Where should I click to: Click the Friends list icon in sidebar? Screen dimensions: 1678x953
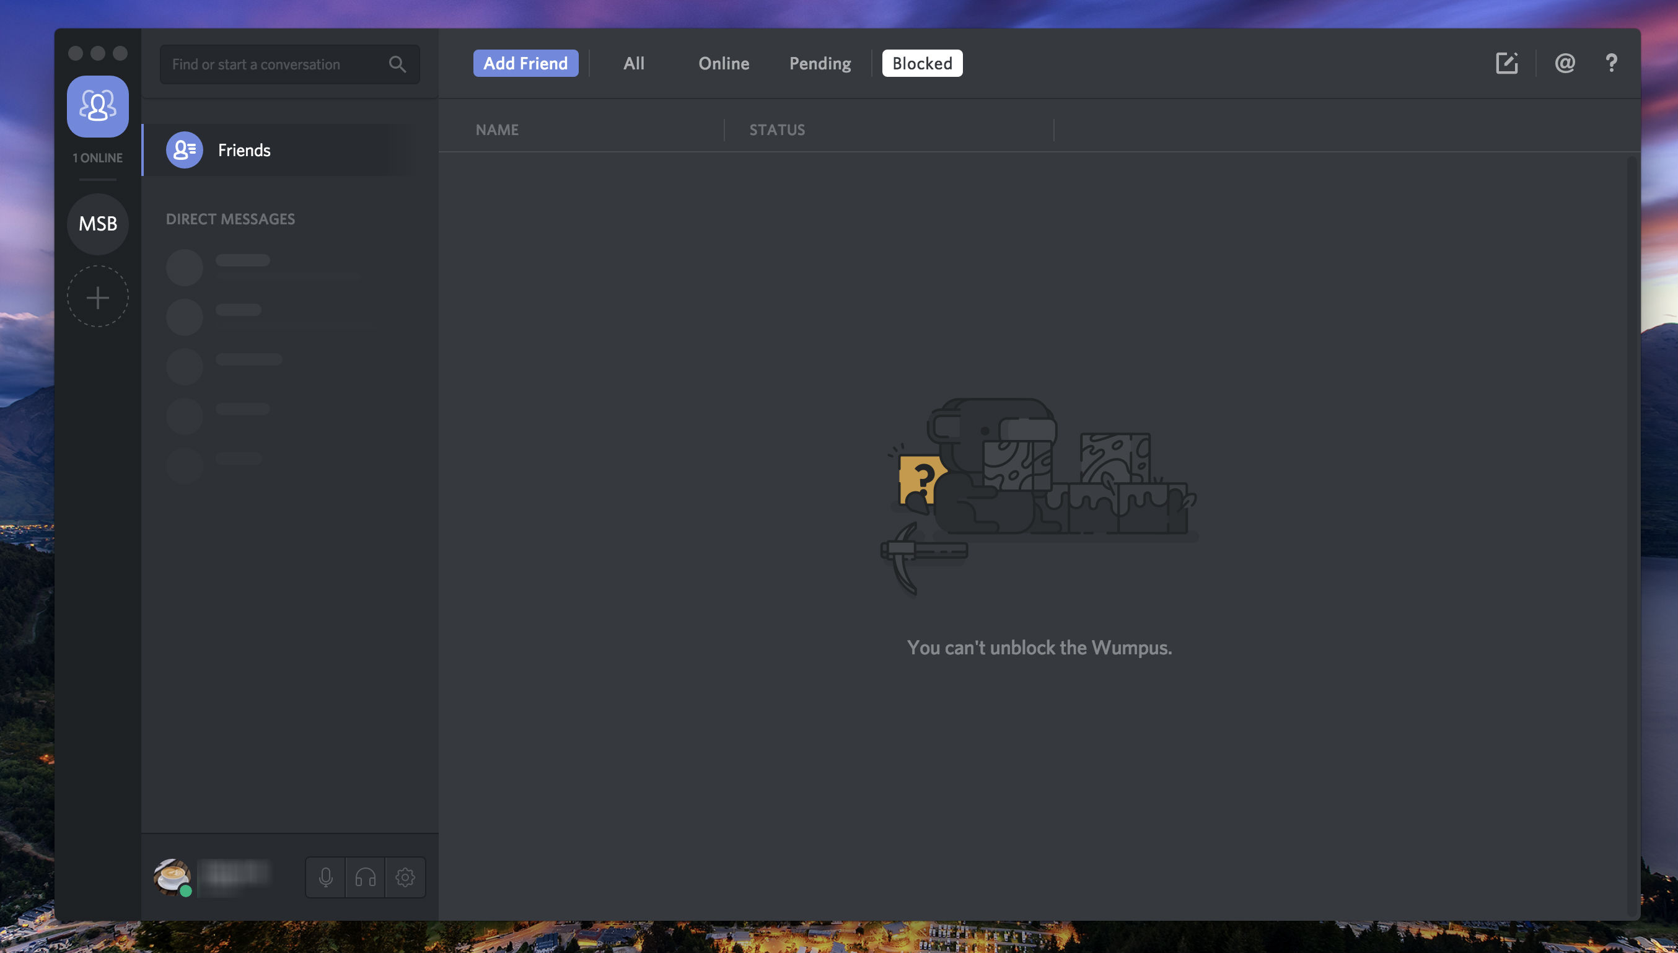97,105
